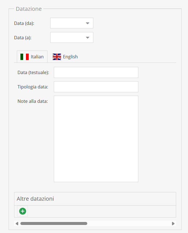This screenshot has width=188, height=233.
Task: Click the horizontal scrollbar left arrow
Action: coord(17,223)
